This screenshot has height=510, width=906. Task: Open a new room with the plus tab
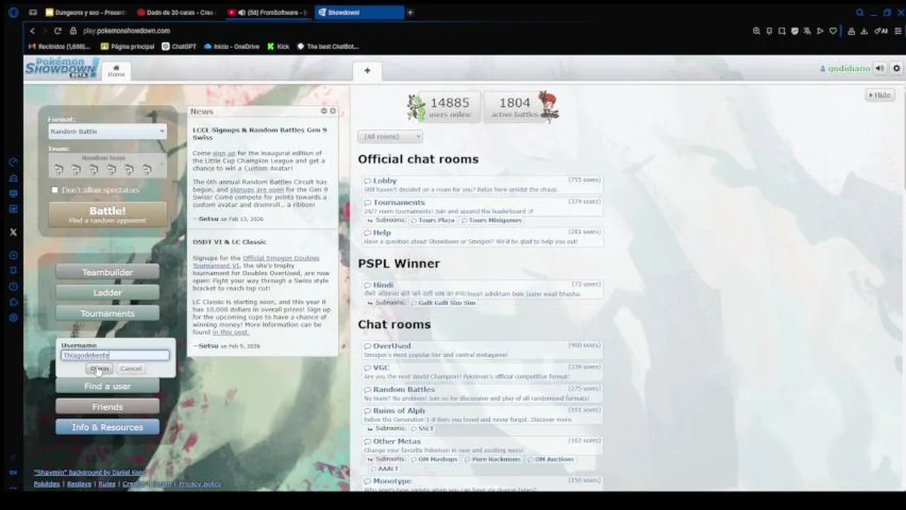coord(367,70)
